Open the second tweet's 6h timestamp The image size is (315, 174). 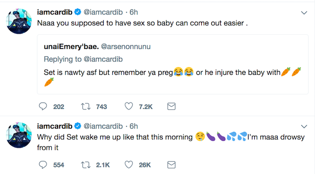(134, 126)
